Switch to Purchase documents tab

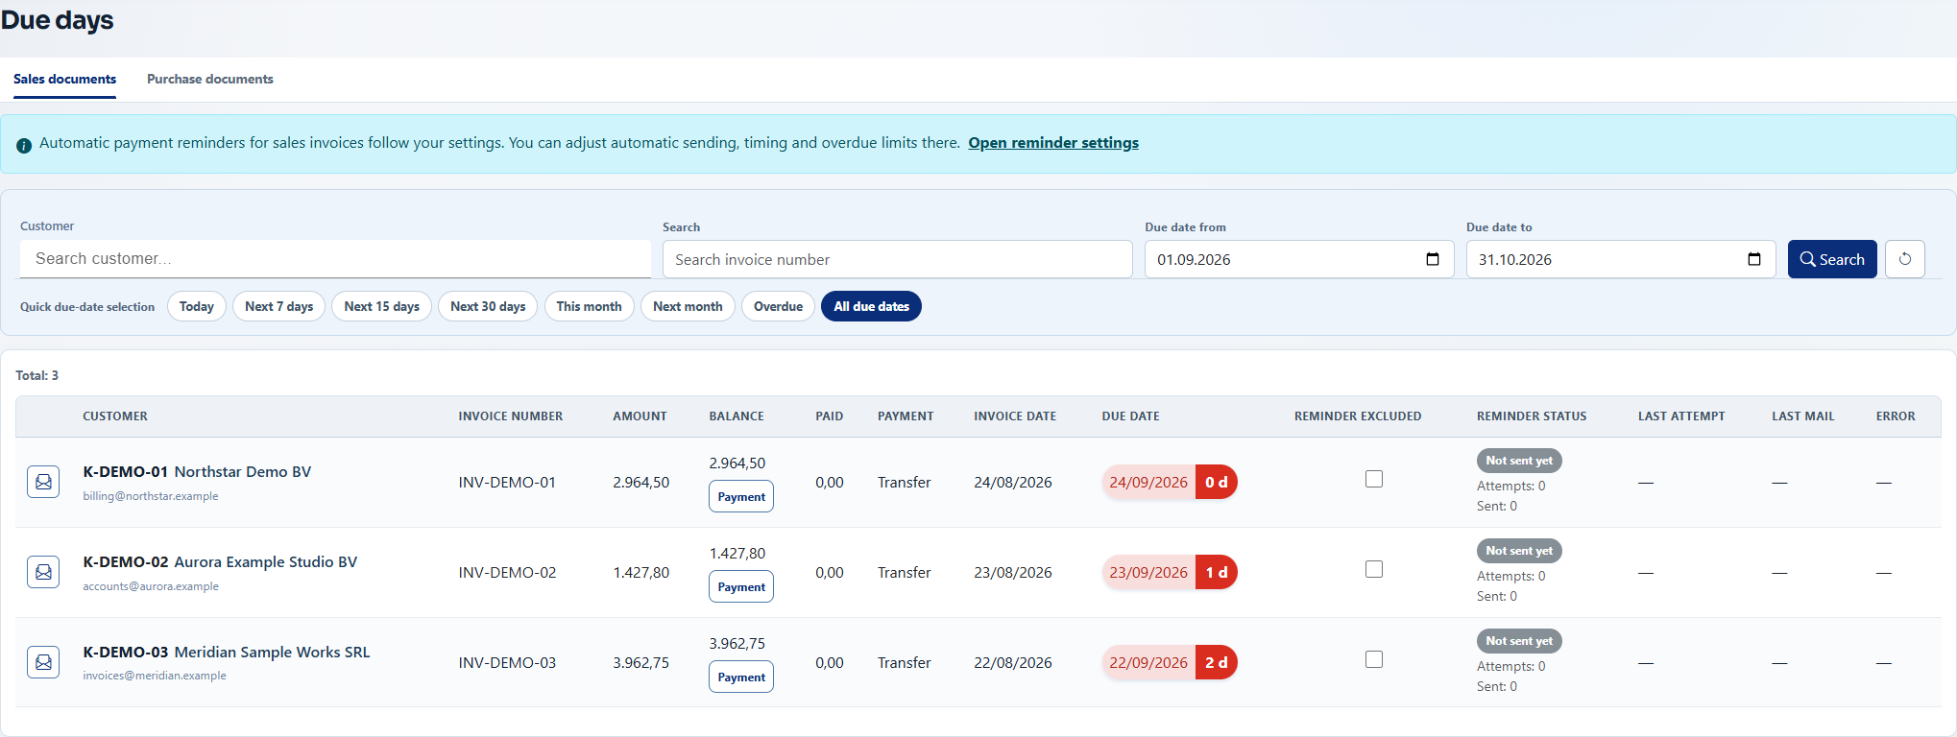tap(210, 79)
